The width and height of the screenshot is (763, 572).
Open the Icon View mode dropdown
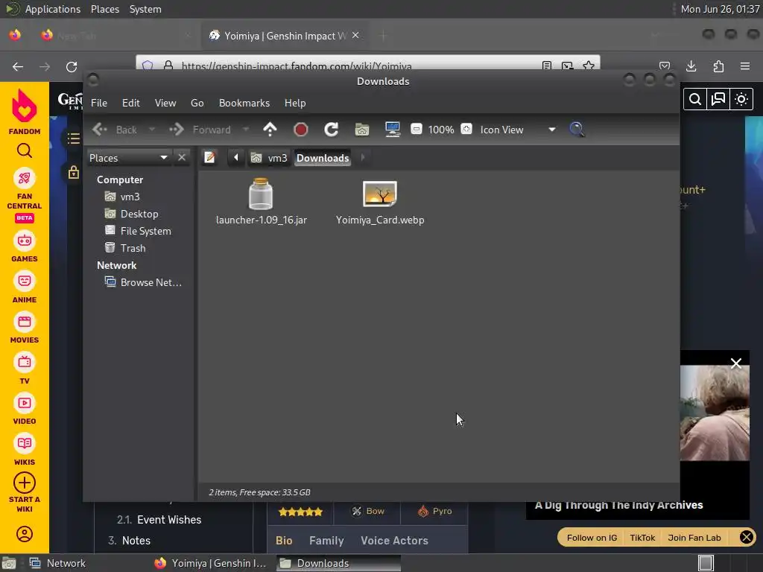coord(517,130)
